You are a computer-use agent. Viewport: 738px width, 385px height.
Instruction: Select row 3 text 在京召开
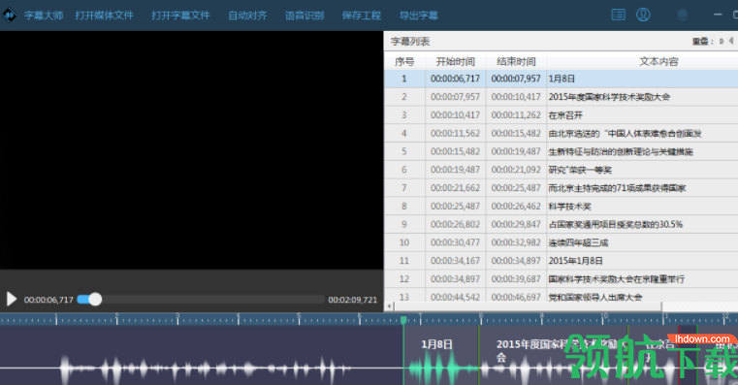point(565,115)
